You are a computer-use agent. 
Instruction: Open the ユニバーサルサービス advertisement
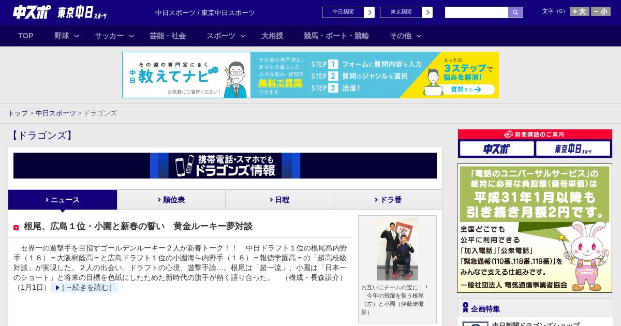(535, 228)
